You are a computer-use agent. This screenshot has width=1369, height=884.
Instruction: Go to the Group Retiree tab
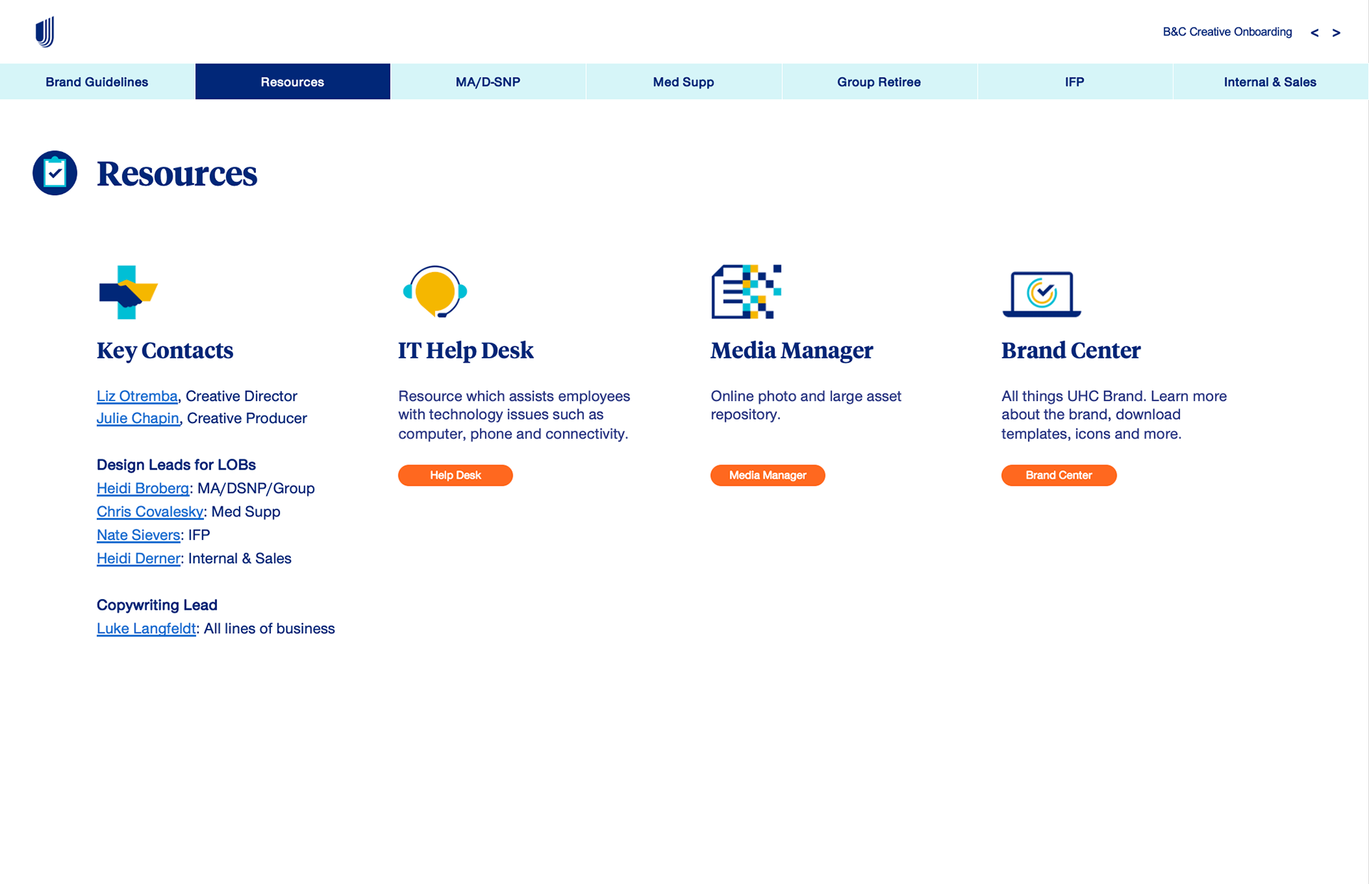(x=879, y=81)
